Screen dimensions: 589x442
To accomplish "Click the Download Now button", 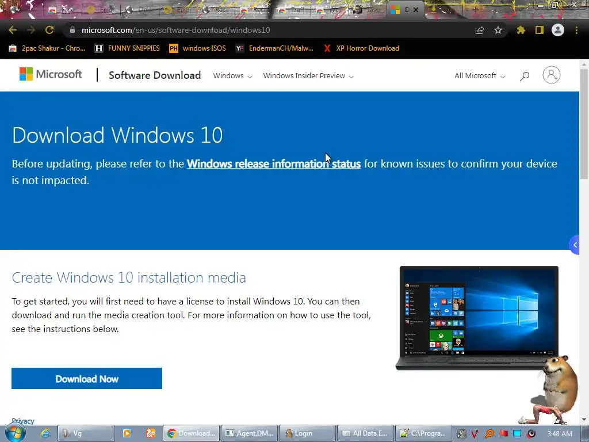I will point(87,379).
